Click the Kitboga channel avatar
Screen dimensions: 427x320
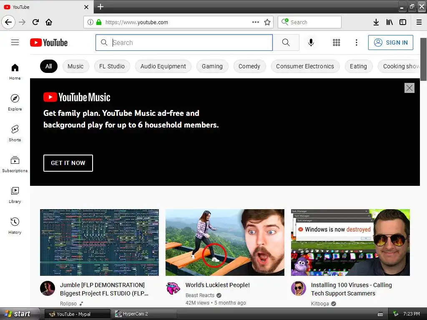(299, 288)
